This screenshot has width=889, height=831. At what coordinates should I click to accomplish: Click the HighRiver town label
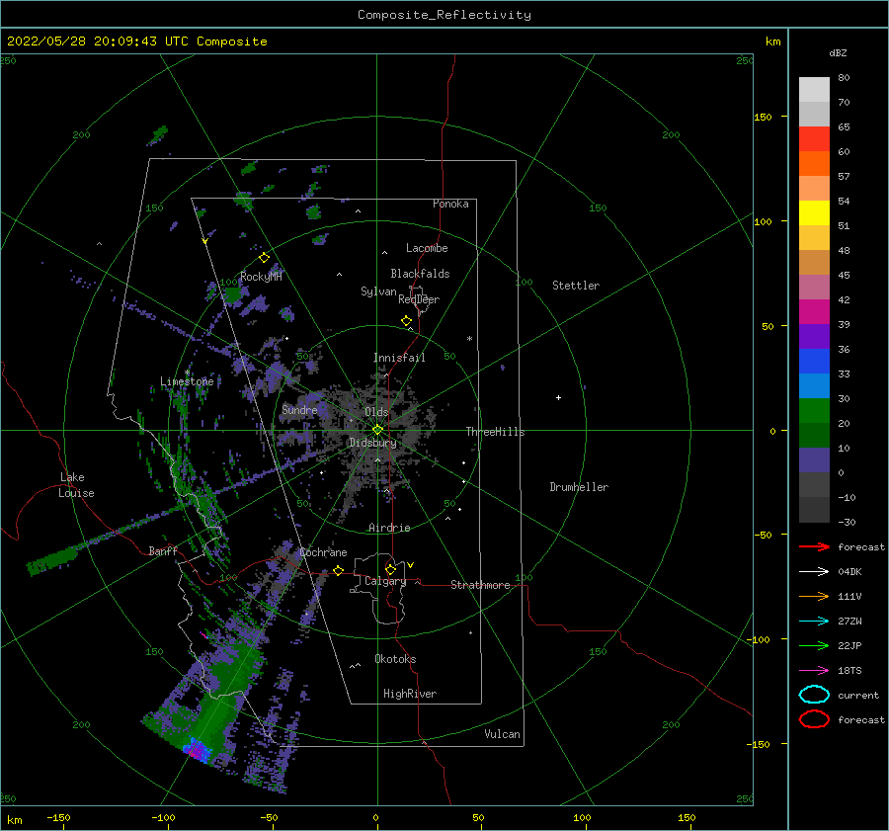pyautogui.click(x=409, y=694)
